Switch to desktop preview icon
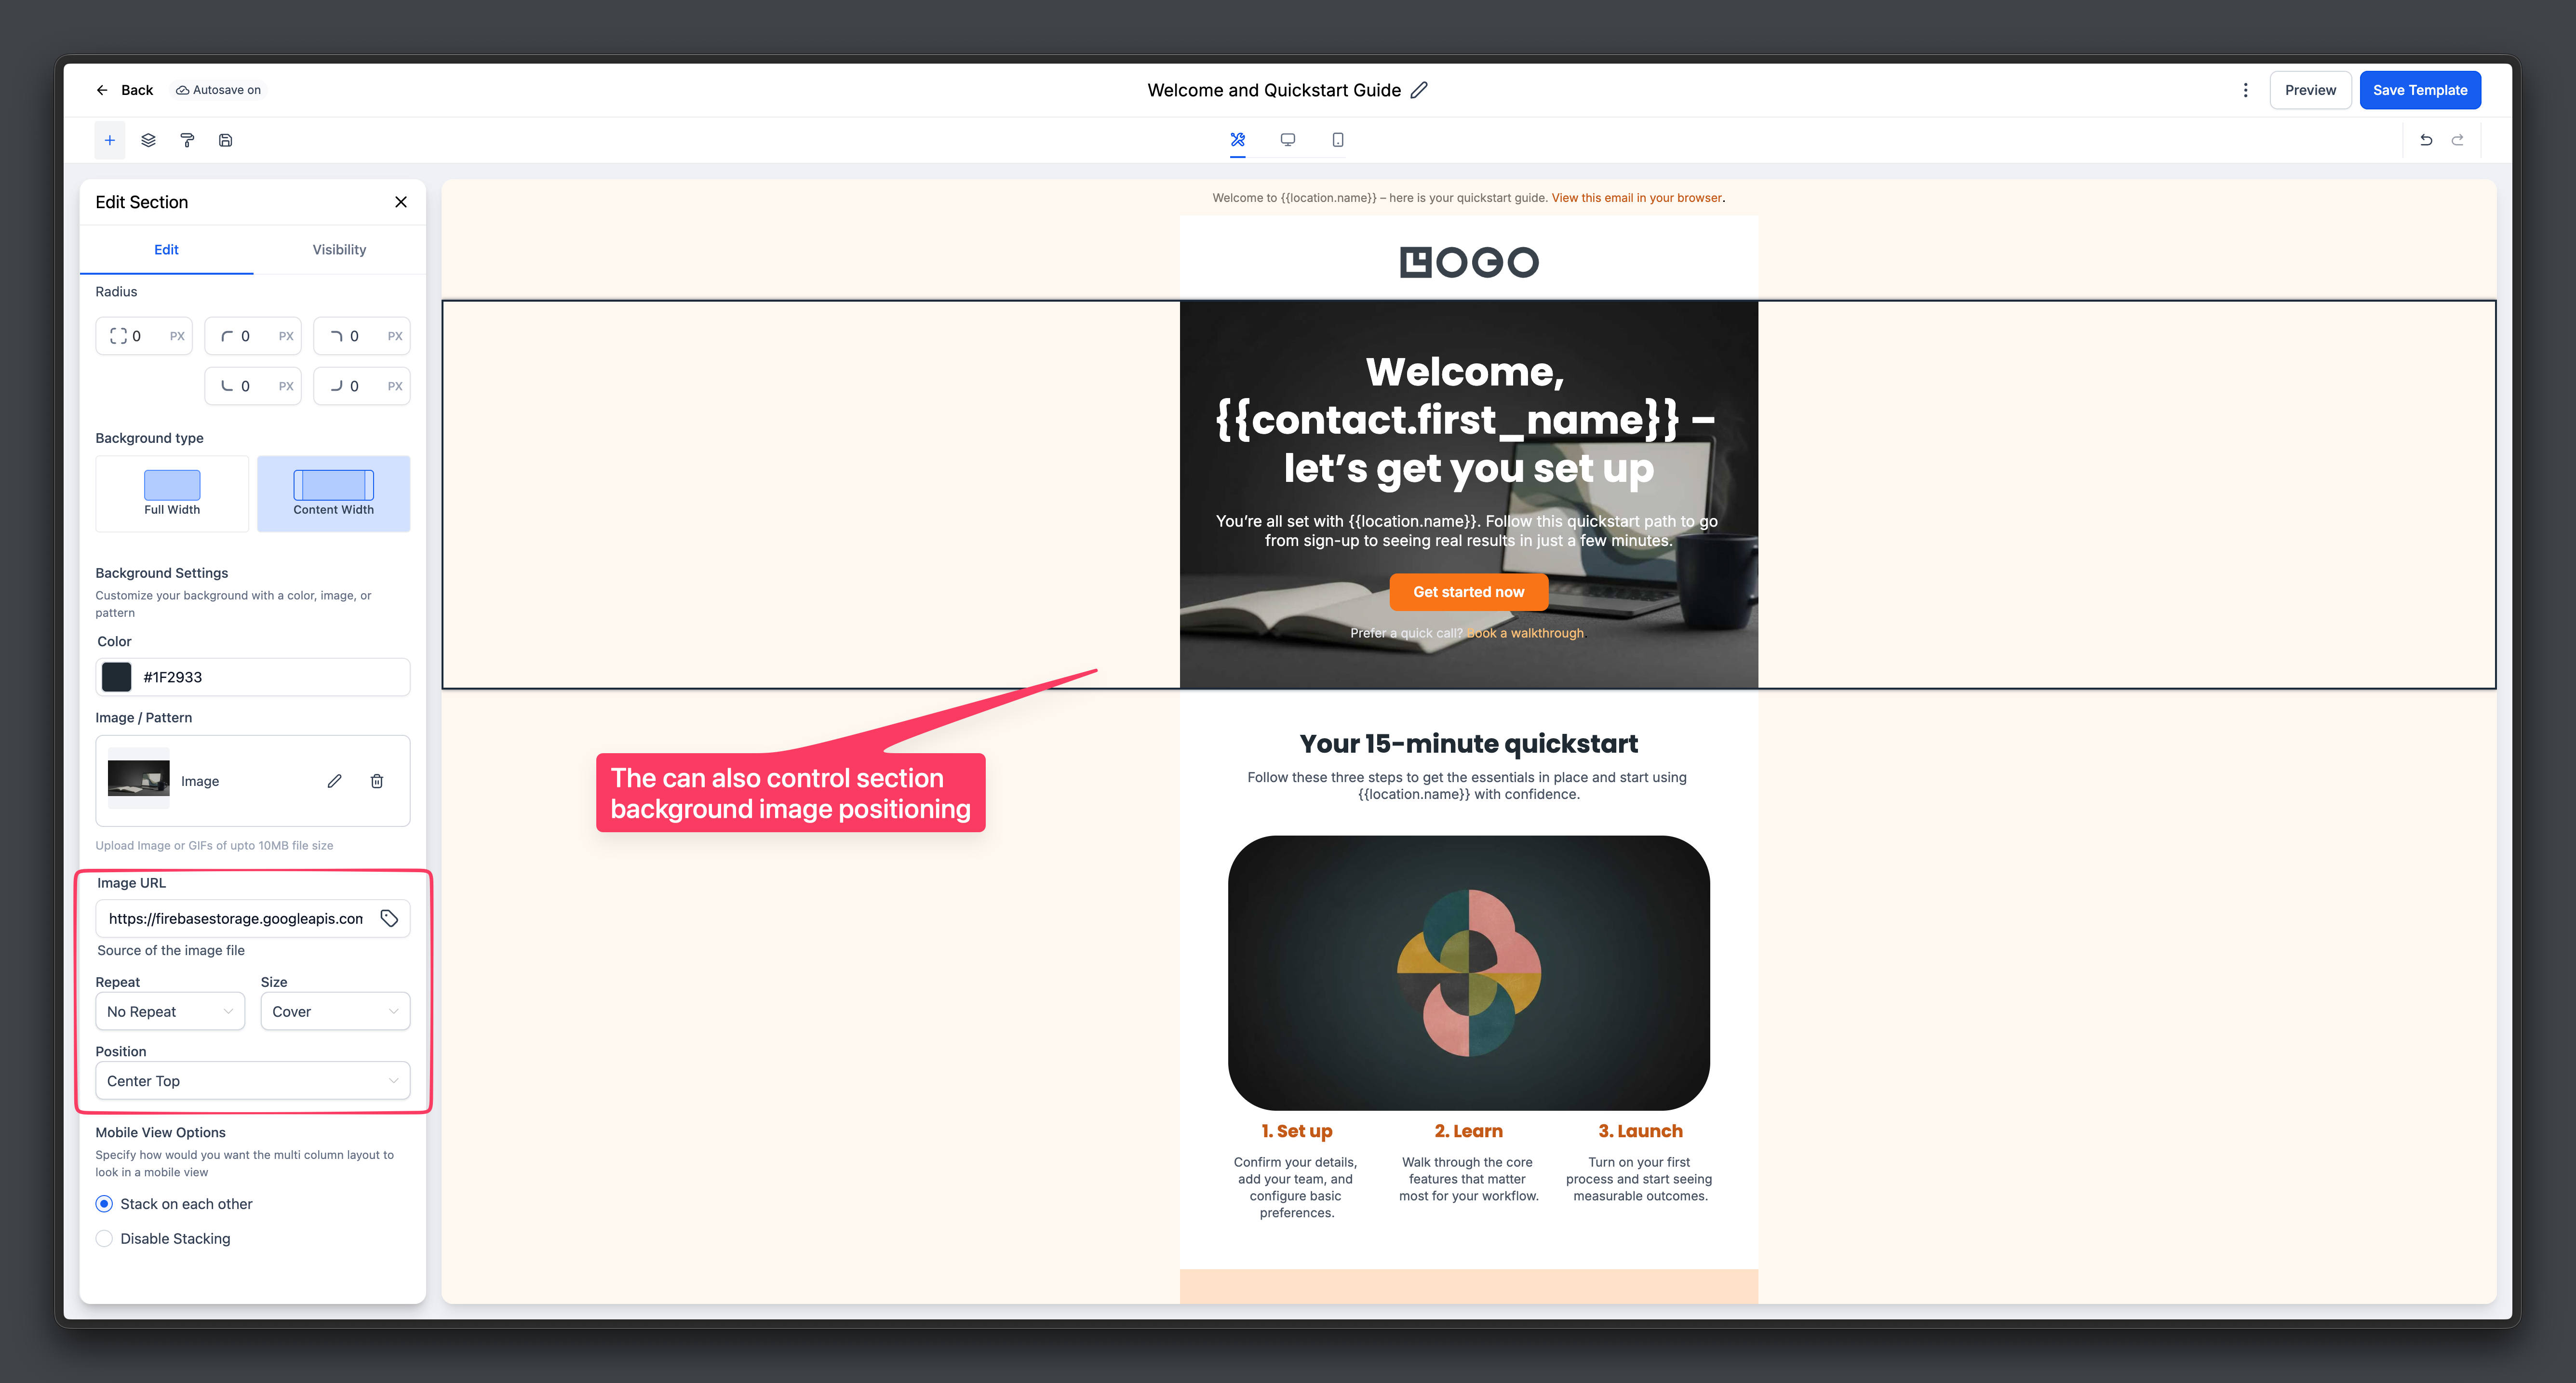 pos(1288,140)
